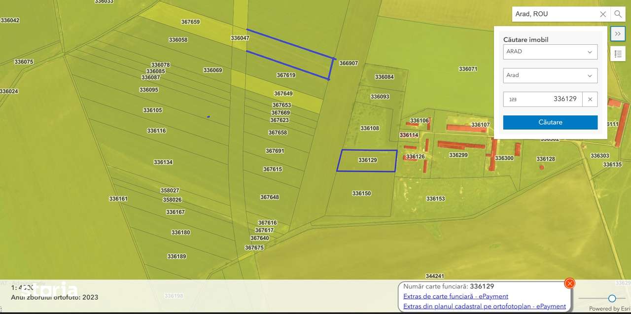Select parcel 336116 on the map
This screenshot has height=314, width=631.
click(x=156, y=131)
